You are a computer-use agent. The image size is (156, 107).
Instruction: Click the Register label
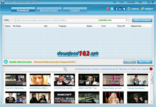coord(149,9)
